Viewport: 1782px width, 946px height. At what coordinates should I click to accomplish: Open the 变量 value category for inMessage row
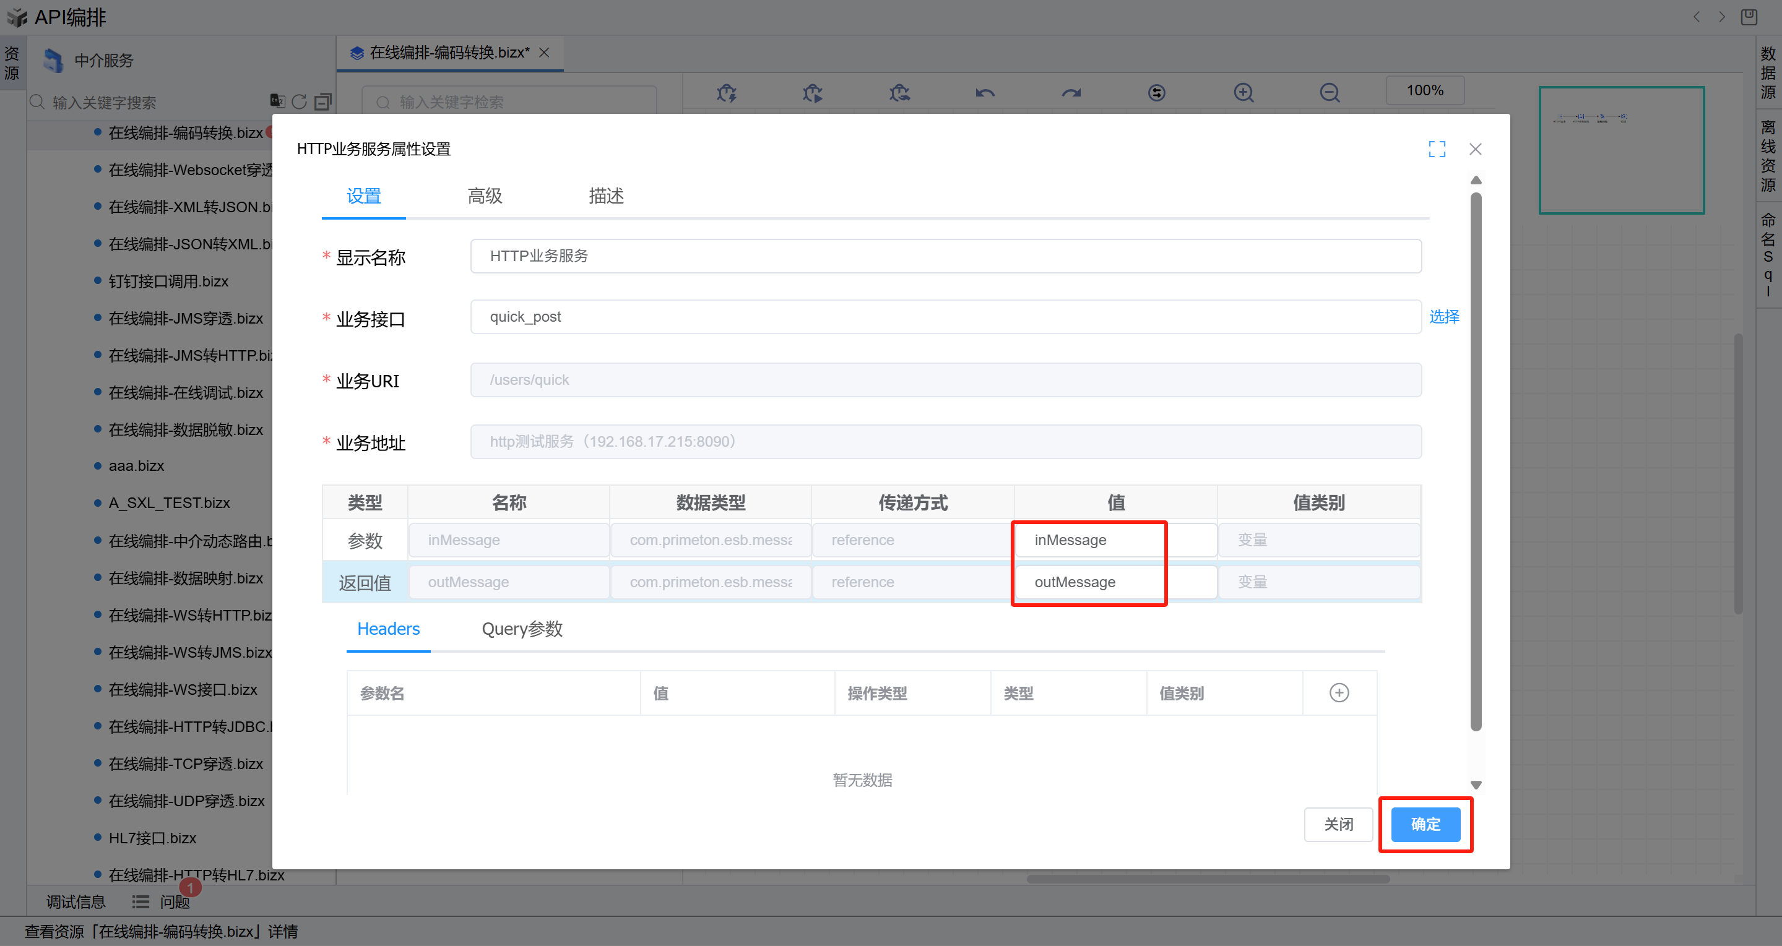(x=1318, y=540)
